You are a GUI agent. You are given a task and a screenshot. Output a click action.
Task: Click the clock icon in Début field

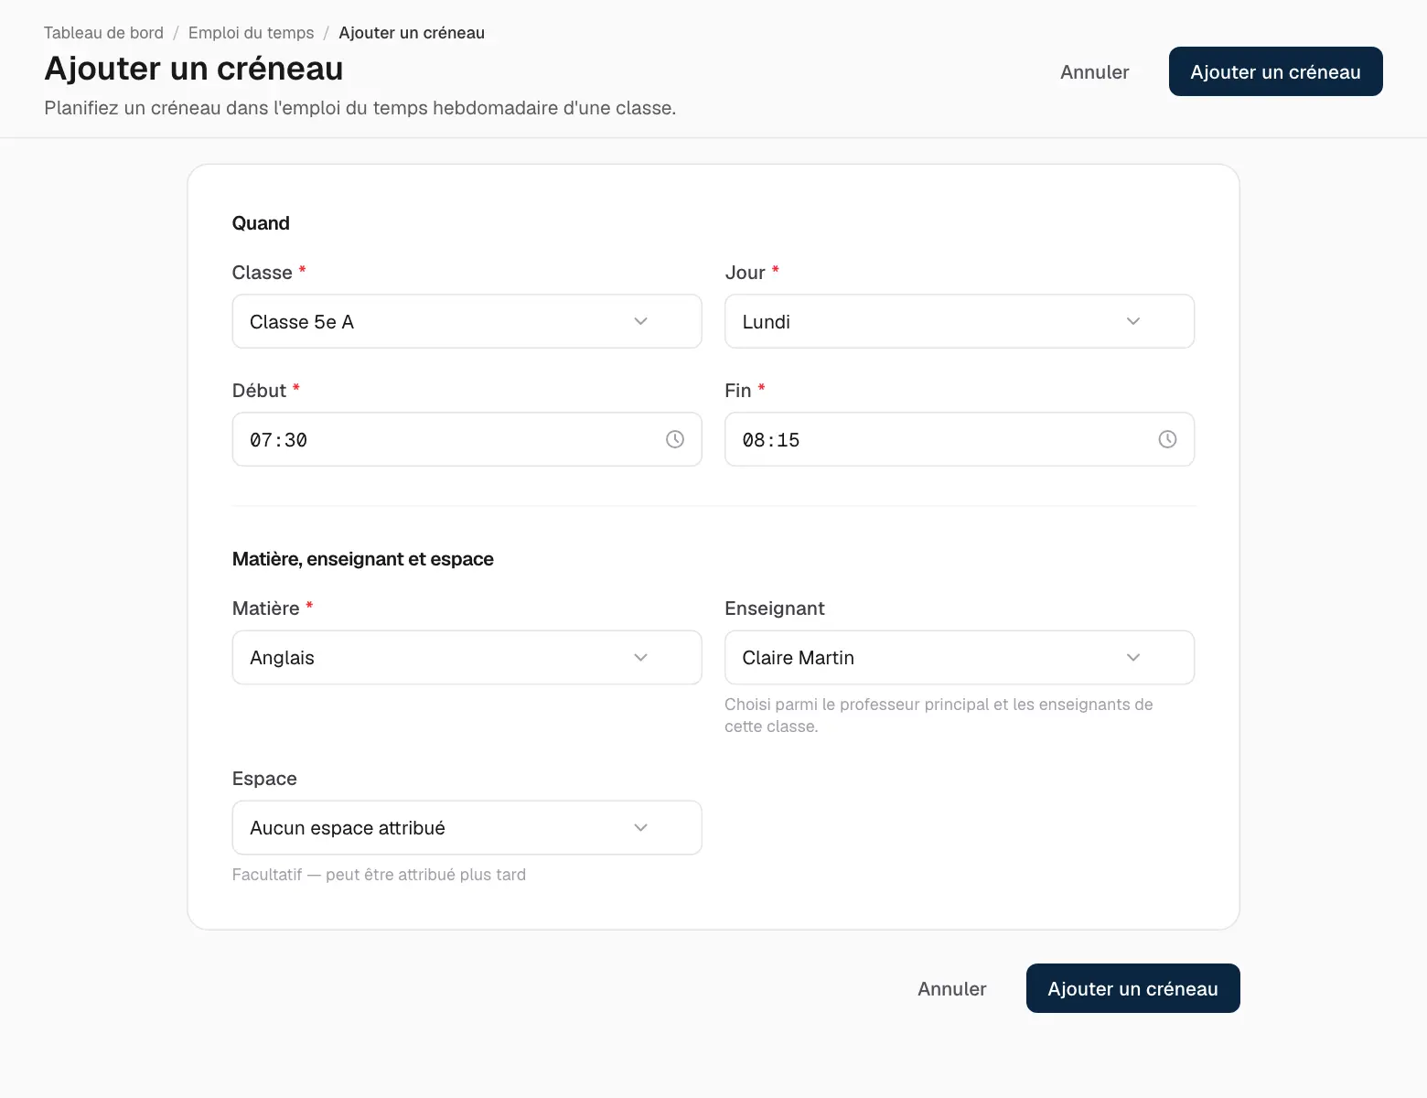point(675,439)
